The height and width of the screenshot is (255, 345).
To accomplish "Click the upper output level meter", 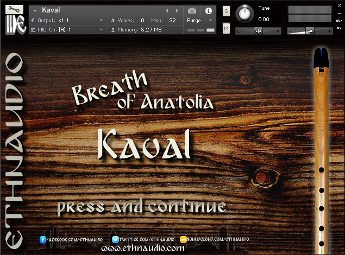I will tap(310, 10).
